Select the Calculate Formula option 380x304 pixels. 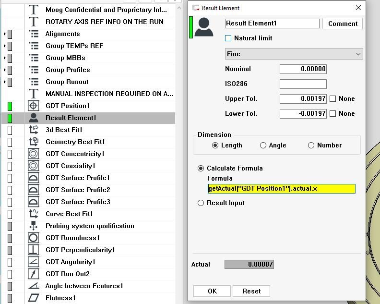(201, 169)
